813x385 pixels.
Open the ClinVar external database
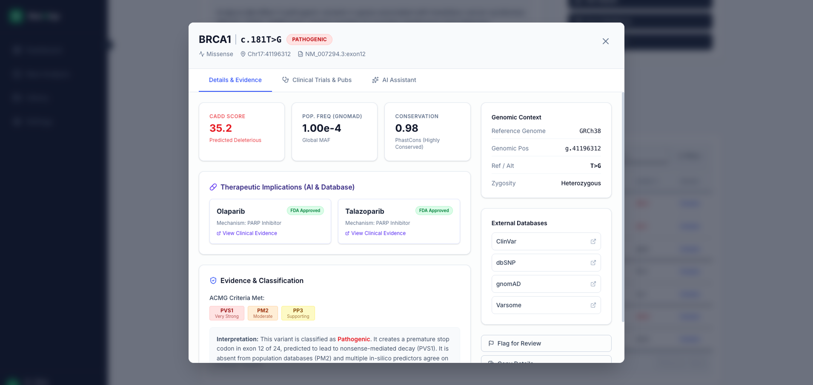546,241
